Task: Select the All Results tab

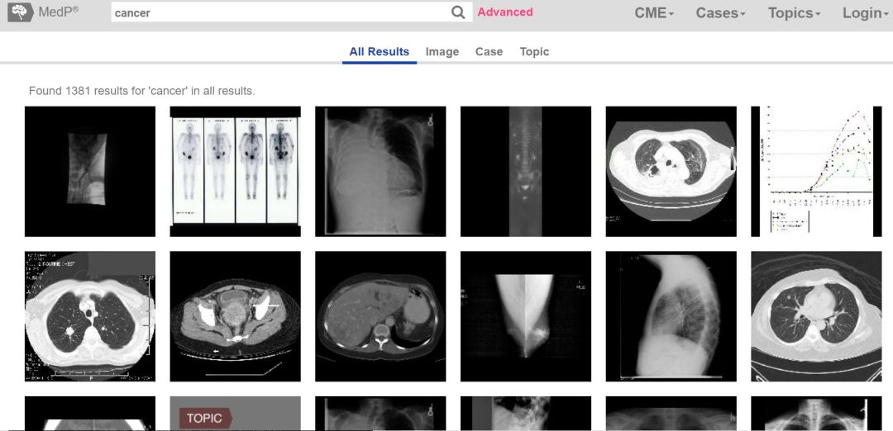Action: 380,52
